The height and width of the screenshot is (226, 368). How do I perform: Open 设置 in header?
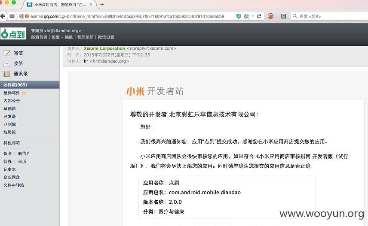55,37
